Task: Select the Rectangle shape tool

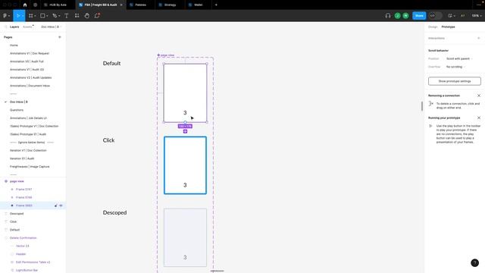Action: (42, 15)
